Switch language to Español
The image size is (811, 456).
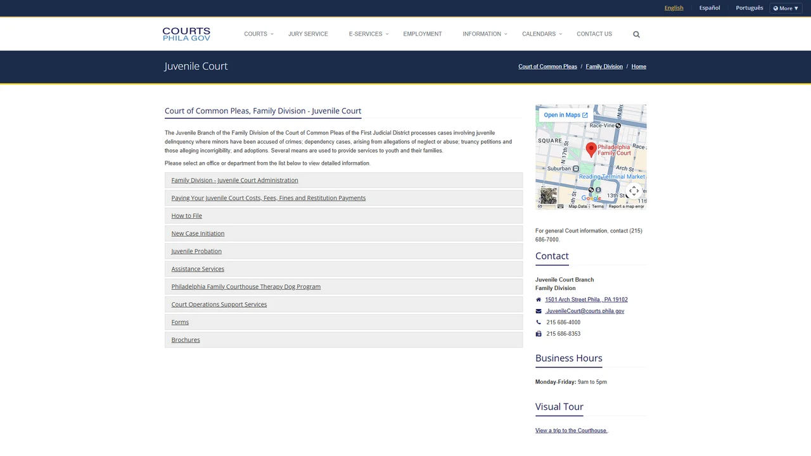[710, 8]
